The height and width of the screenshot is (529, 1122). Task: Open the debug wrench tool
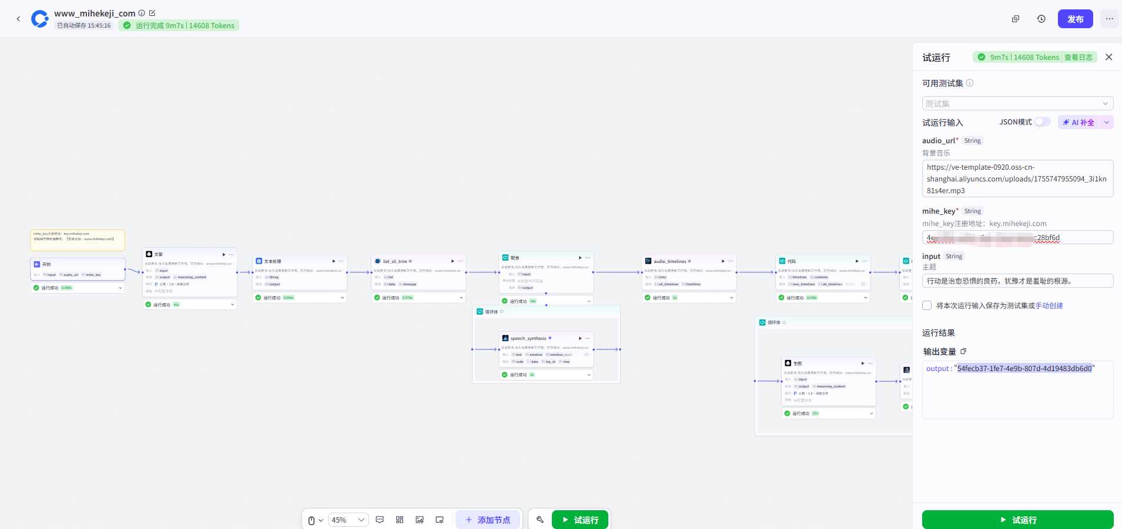click(540, 520)
